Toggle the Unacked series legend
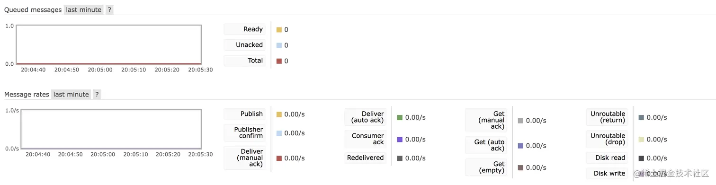The image size is (716, 185). pos(244,45)
